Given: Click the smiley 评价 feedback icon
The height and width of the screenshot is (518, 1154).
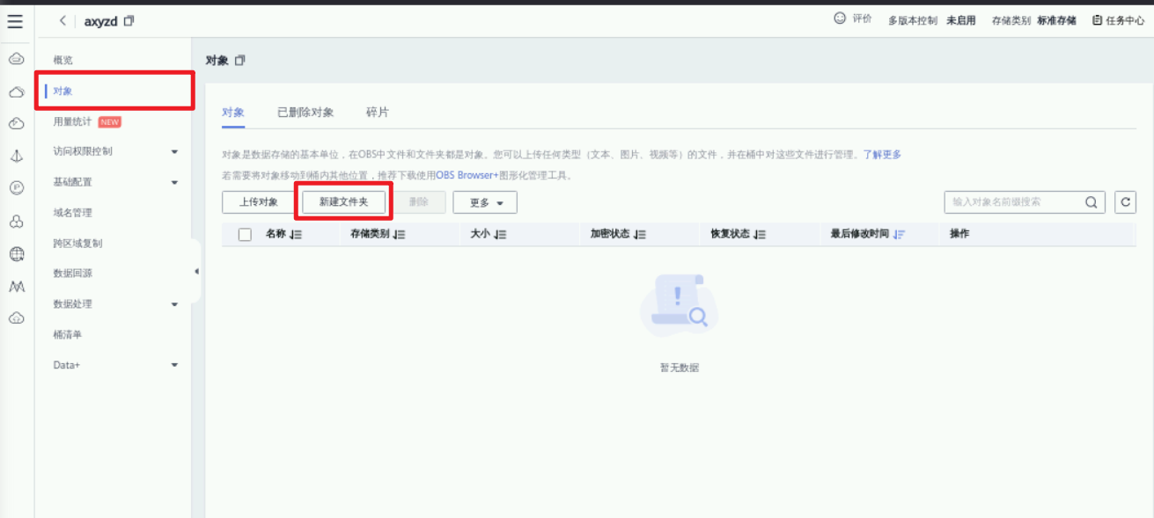Looking at the screenshot, I should 840,18.
